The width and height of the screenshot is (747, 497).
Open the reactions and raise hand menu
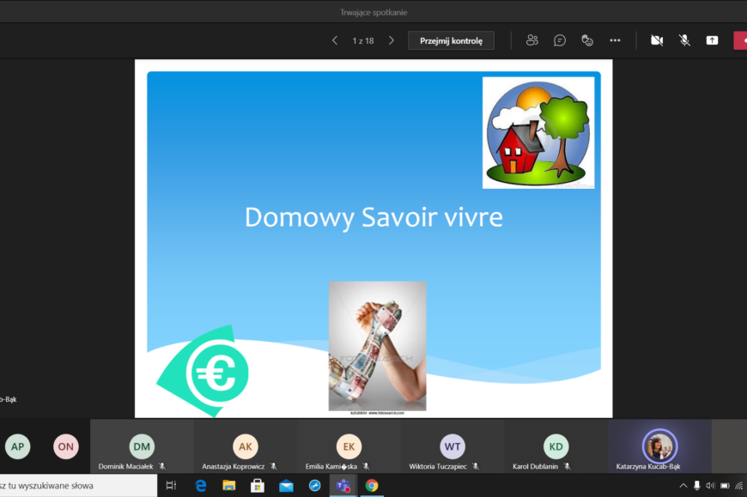pos(587,40)
